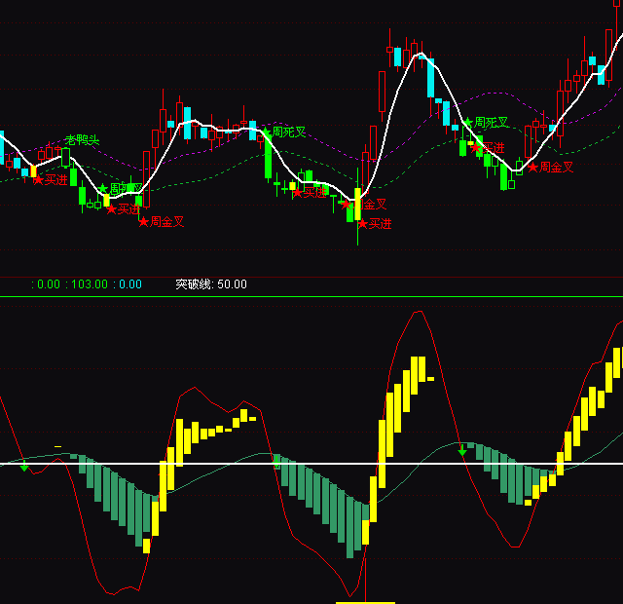
Task: Click the green 老鸭头 pattern label
Action: (x=82, y=140)
